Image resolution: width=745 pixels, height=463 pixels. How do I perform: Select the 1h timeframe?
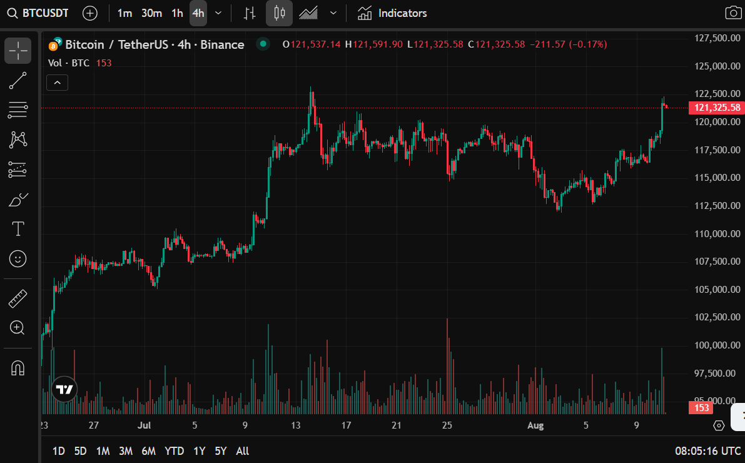(x=178, y=13)
